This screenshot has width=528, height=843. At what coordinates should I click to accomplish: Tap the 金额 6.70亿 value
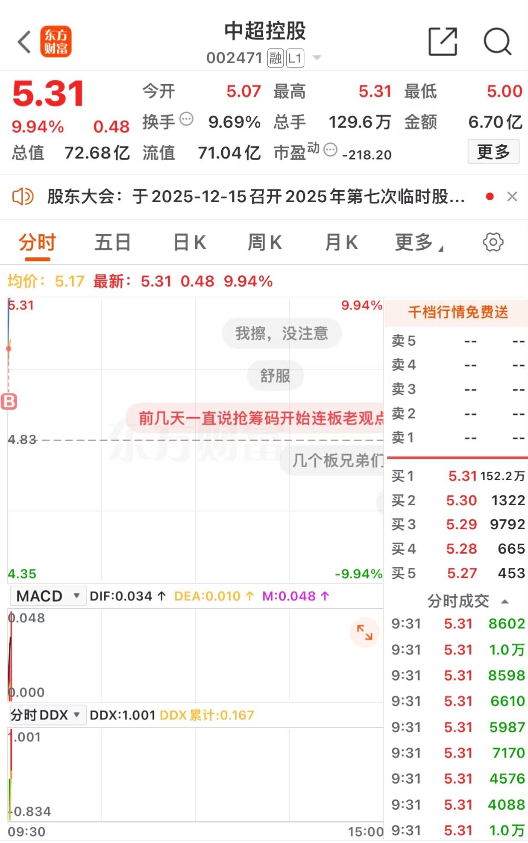coord(463,122)
